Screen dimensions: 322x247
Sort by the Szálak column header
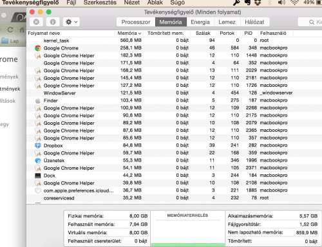203,33
